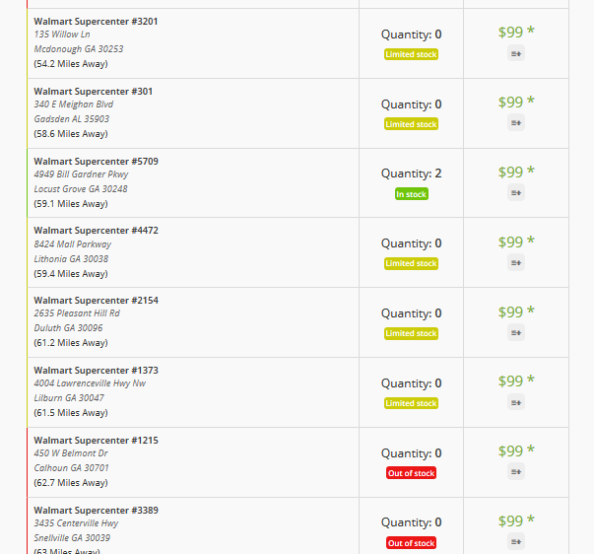This screenshot has height=554, width=594.
Task: Click add-to-list icon for Lithonia store #4472
Action: point(516,263)
